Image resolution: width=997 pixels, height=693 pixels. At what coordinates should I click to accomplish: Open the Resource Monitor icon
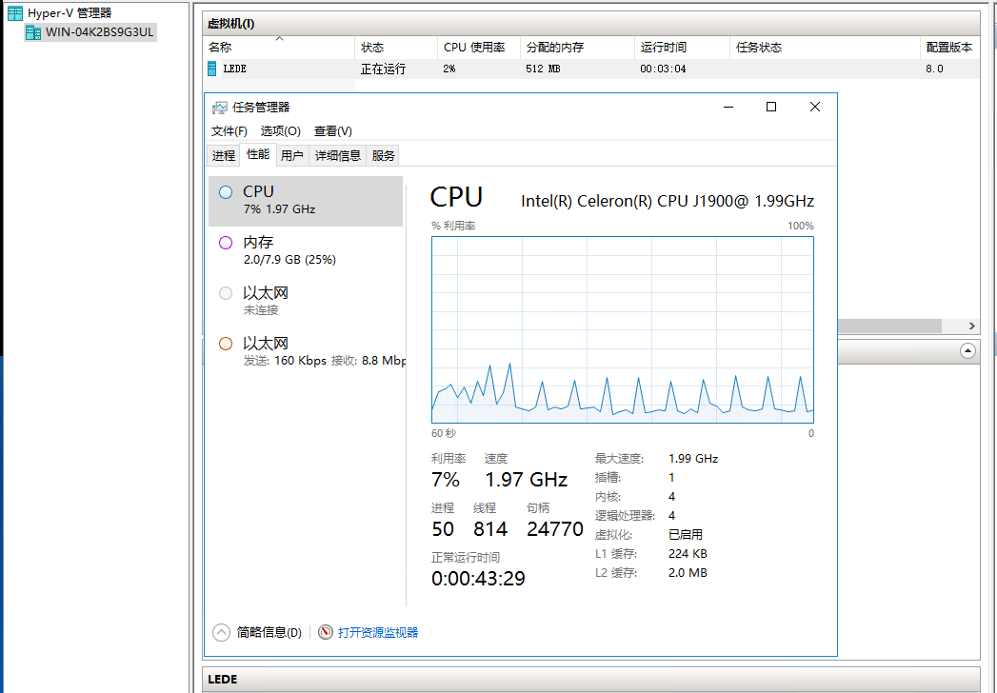pyautogui.click(x=326, y=632)
